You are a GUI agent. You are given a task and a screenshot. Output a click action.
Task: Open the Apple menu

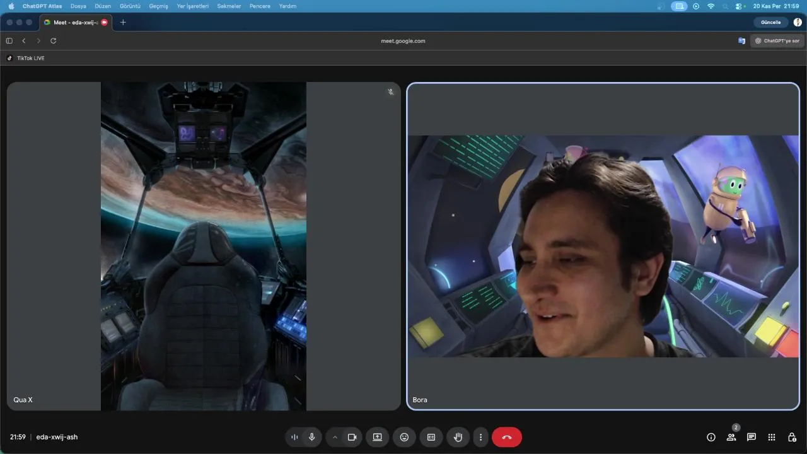pyautogui.click(x=11, y=6)
